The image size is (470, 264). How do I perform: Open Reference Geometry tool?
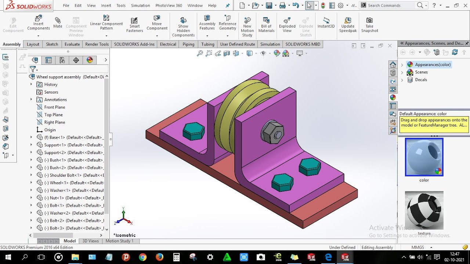[x=228, y=23]
